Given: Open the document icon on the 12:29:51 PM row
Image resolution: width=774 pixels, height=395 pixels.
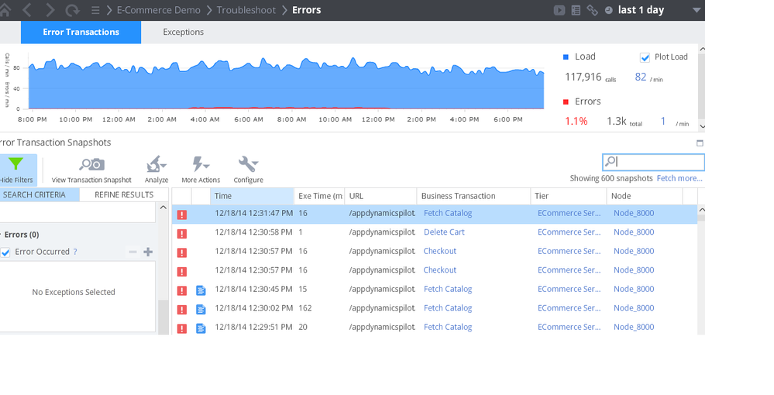Looking at the screenshot, I should 201,328.
